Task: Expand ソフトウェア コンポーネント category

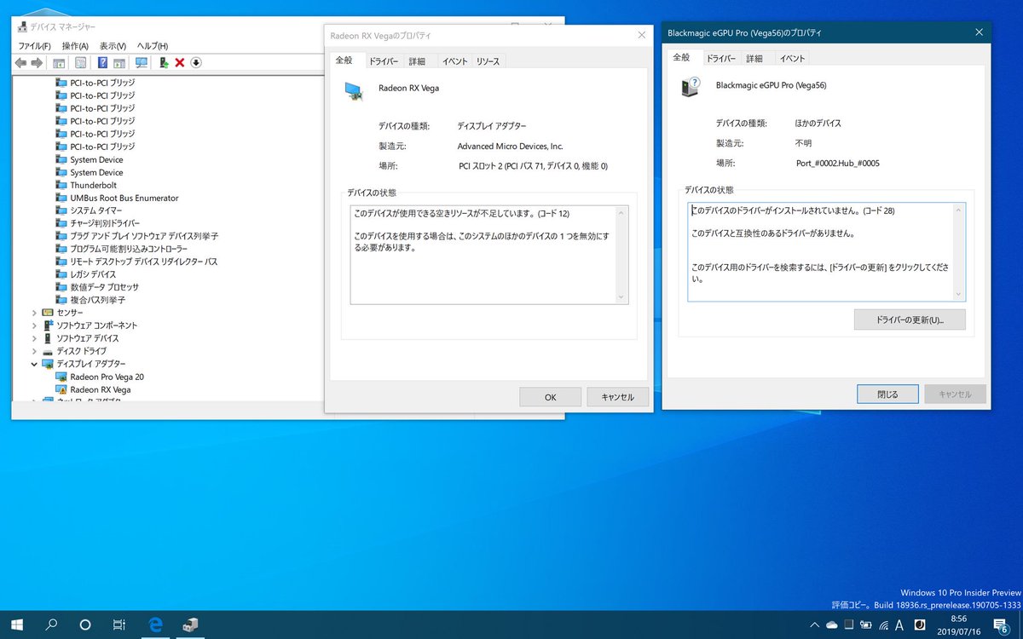Action: pos(35,325)
